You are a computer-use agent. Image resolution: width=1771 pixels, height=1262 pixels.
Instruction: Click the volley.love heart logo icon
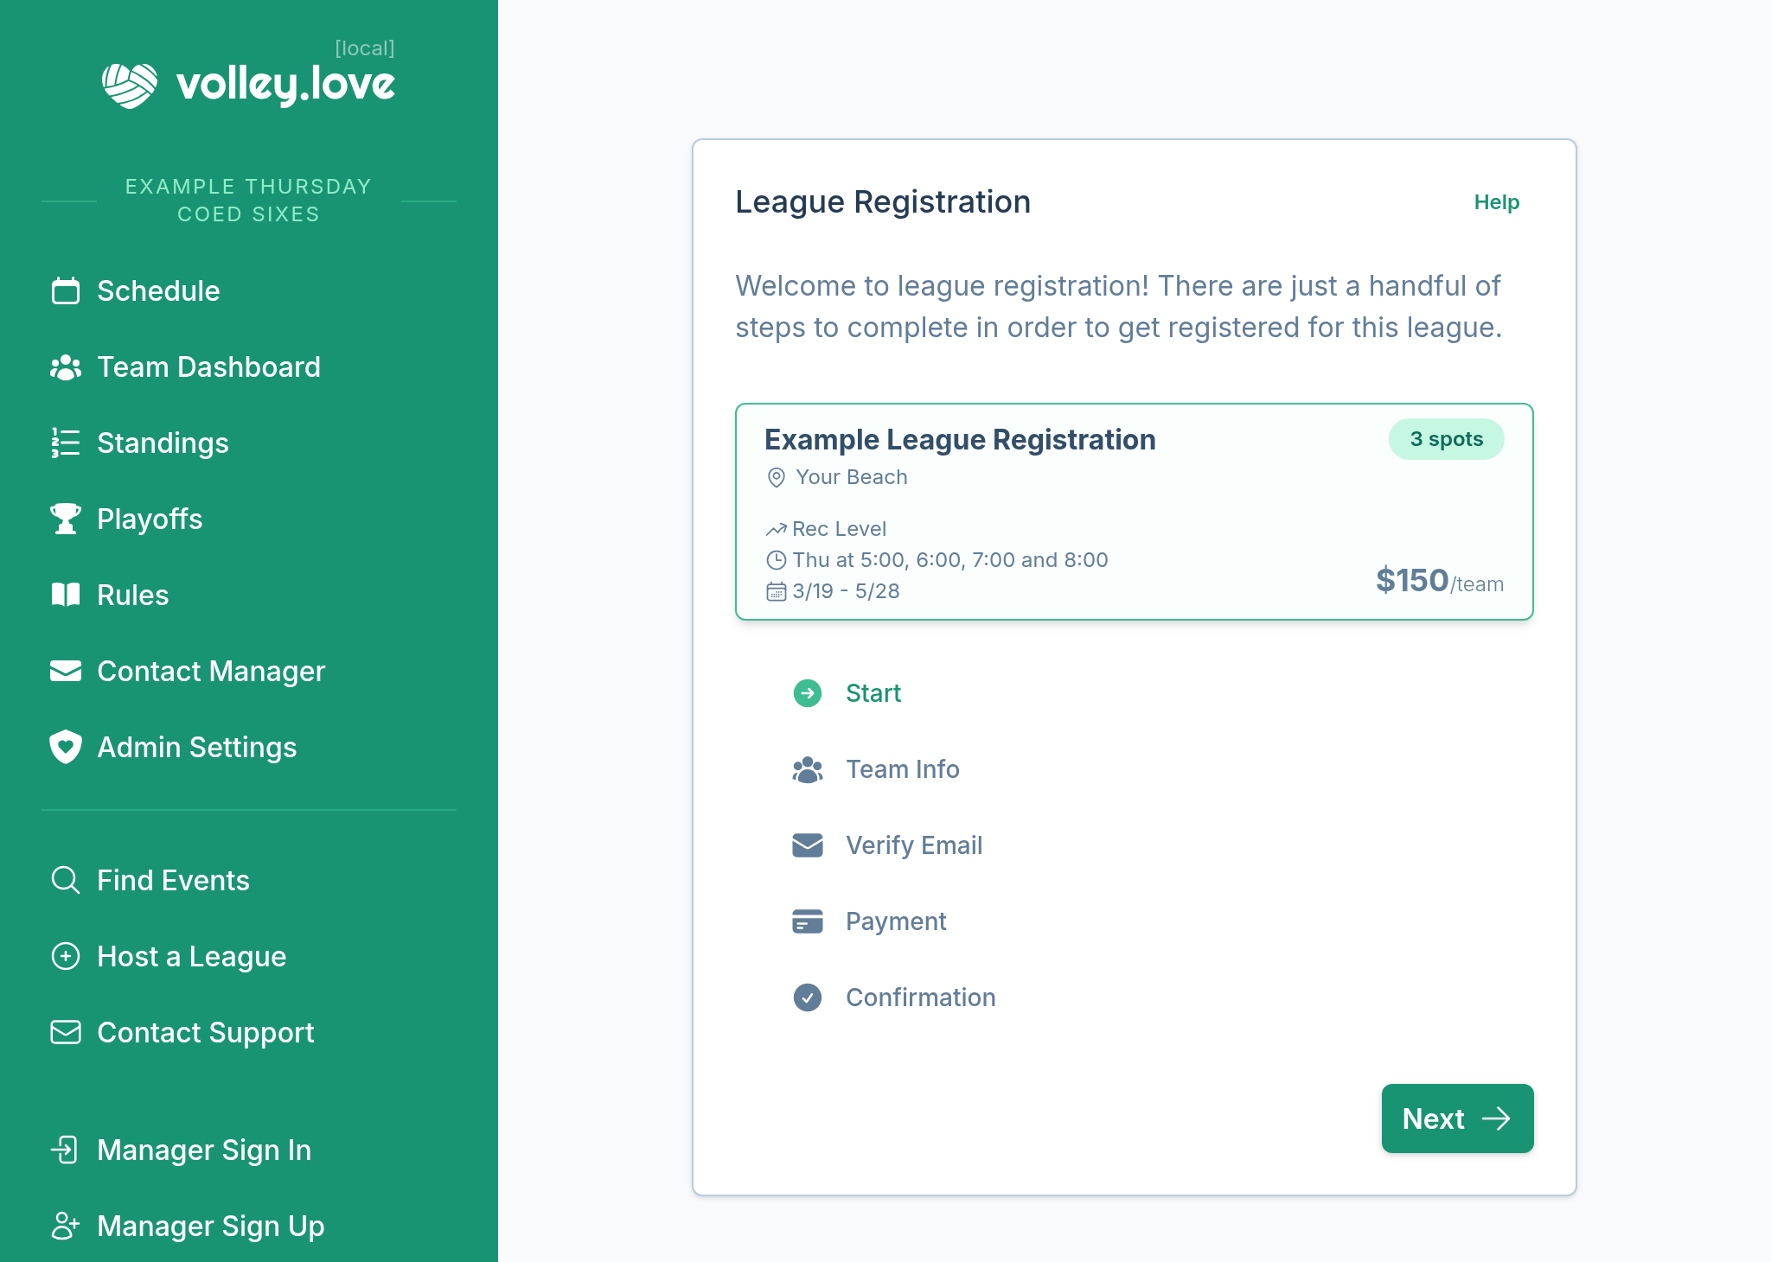coord(130,85)
